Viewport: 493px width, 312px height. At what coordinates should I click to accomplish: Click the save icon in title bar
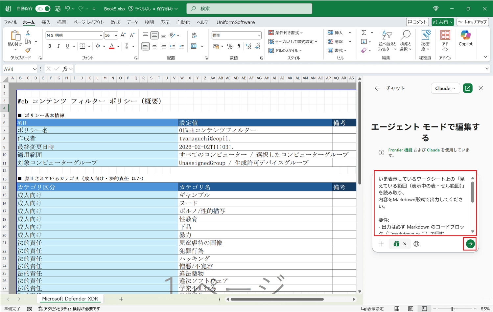(x=58, y=9)
